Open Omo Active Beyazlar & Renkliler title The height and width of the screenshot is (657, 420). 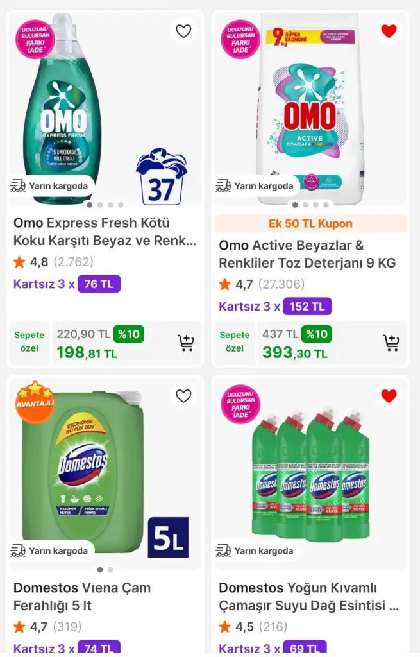[307, 254]
